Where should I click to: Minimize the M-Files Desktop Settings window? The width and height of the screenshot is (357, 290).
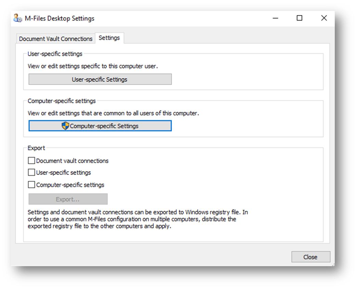[x=276, y=18]
